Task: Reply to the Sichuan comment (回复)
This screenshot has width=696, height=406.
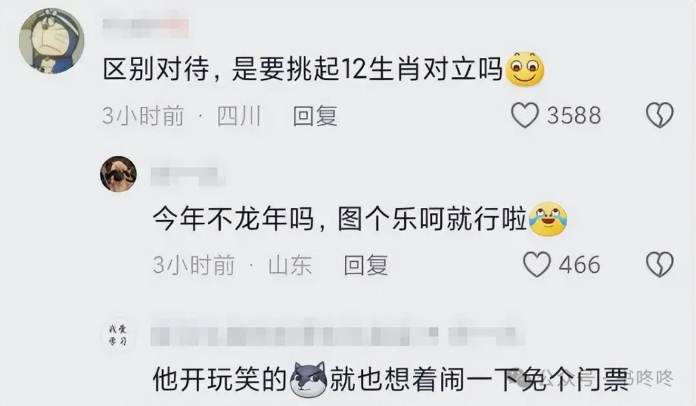Action: 315,116
